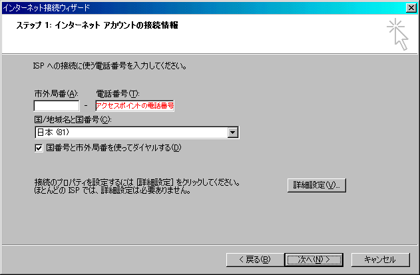Click the 電話番号 field with red text

[134, 106]
